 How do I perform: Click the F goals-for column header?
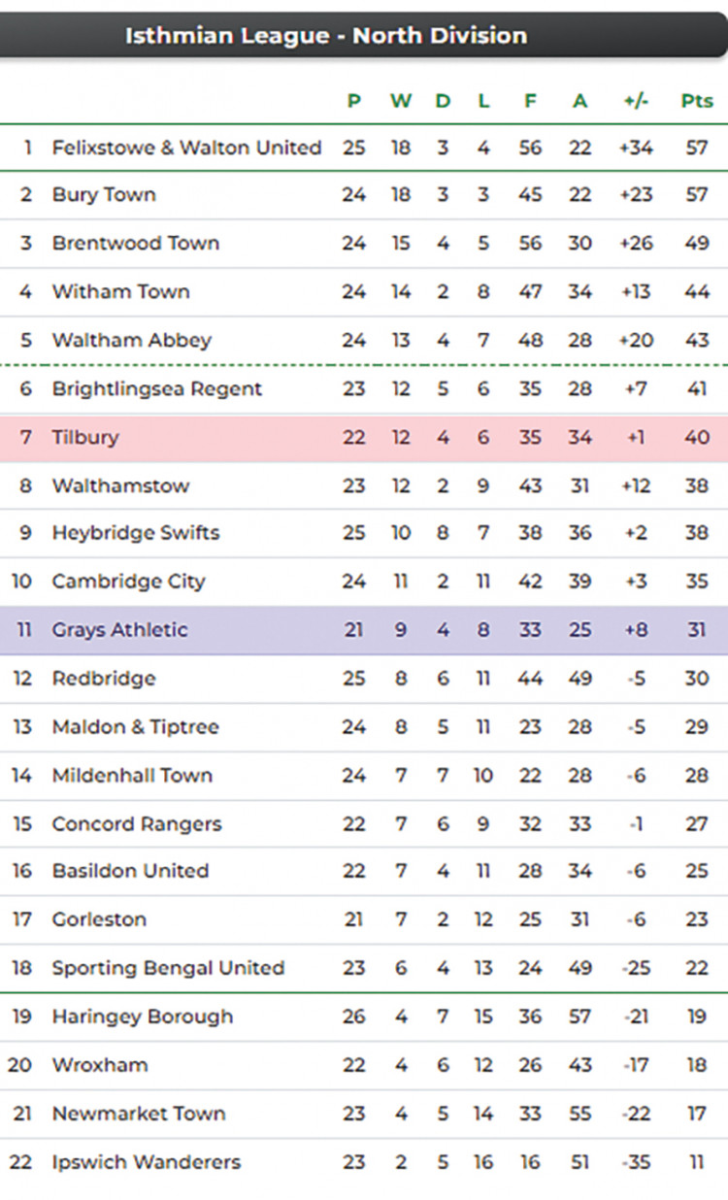(x=530, y=100)
